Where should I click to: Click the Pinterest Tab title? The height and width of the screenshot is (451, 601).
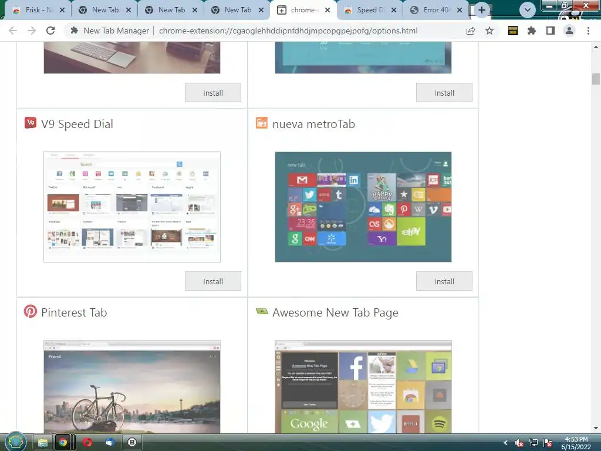point(74,312)
